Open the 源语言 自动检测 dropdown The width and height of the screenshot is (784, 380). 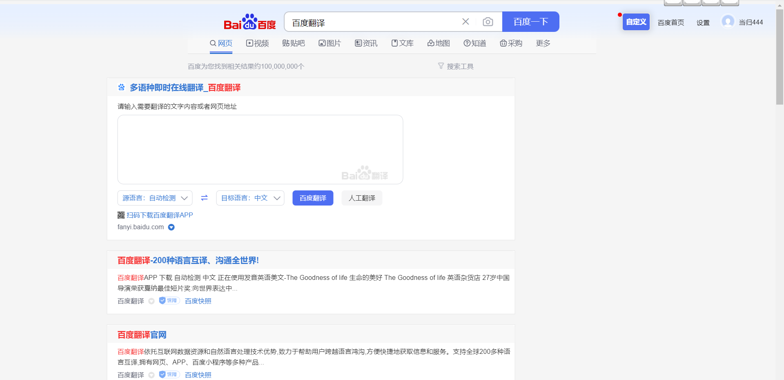coord(155,198)
